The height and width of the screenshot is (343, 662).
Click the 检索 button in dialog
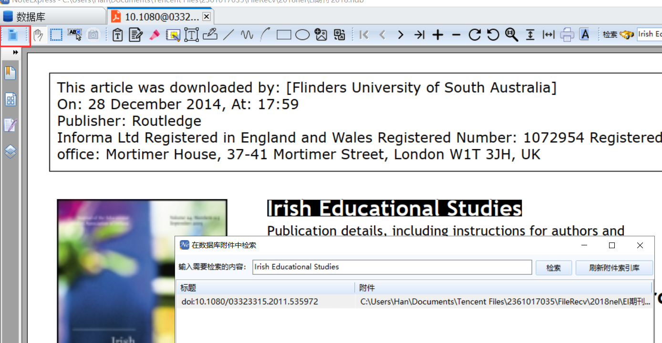click(553, 268)
